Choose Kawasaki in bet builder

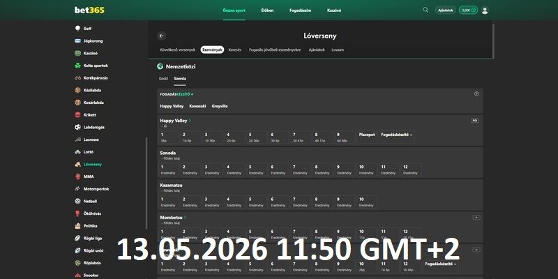(197, 106)
